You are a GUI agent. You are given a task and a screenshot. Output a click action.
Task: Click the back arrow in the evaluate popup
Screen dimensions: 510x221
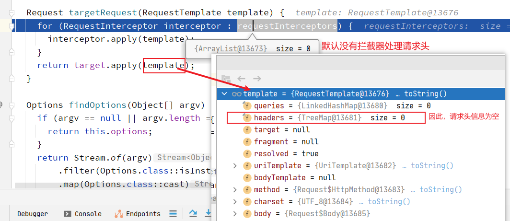point(241,79)
